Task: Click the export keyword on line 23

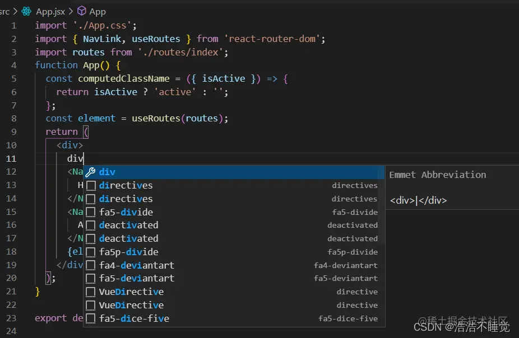Action: pos(51,318)
